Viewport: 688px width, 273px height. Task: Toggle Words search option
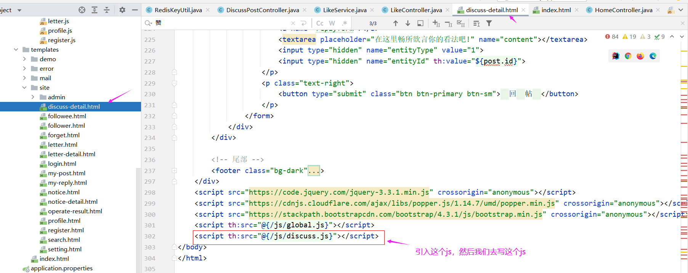[x=332, y=23]
